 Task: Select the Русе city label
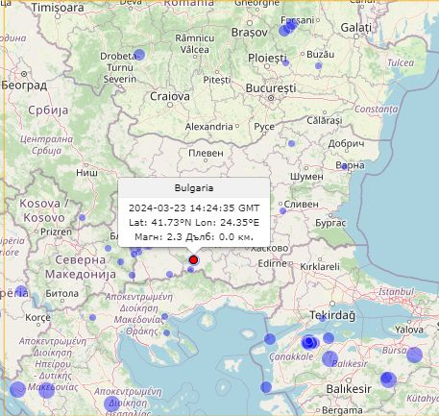(x=264, y=127)
